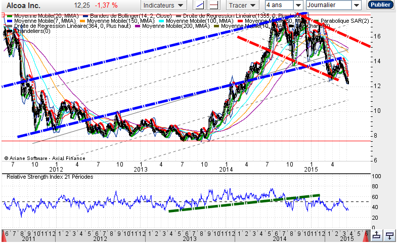This screenshot has width=398, height=245.
Task: Open the Indicateurs dropdown menu
Action: (x=163, y=5)
